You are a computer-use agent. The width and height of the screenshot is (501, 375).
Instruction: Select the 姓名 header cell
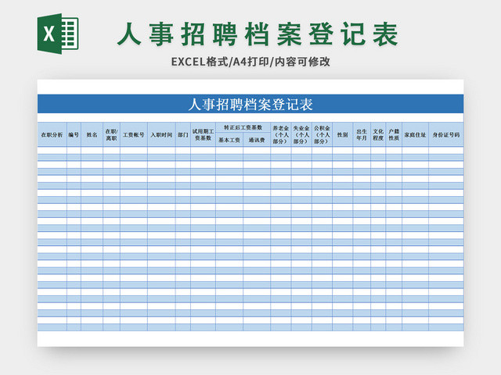(x=92, y=134)
